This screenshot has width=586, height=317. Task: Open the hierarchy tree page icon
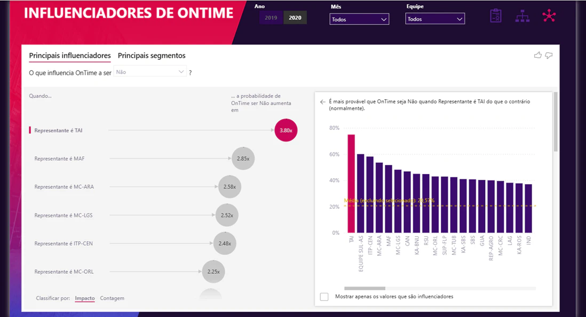tap(522, 16)
